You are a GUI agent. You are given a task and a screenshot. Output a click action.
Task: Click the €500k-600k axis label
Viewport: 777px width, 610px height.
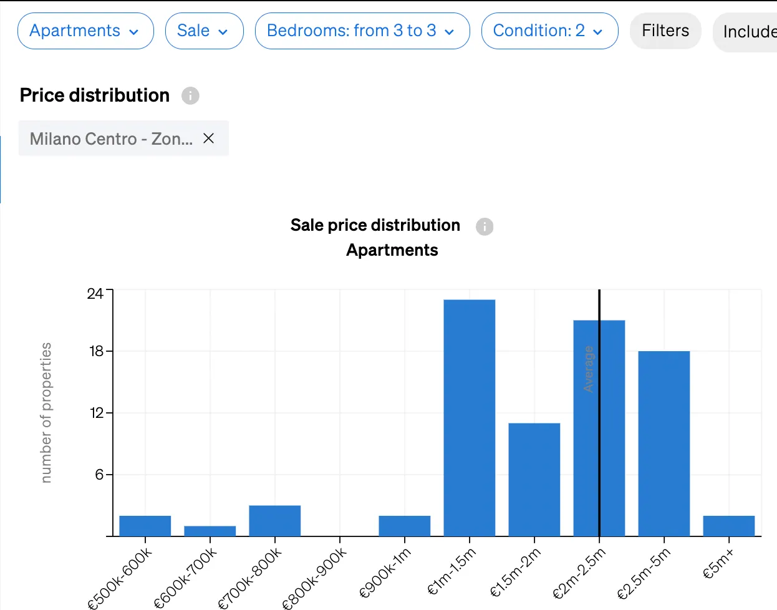[x=120, y=578]
